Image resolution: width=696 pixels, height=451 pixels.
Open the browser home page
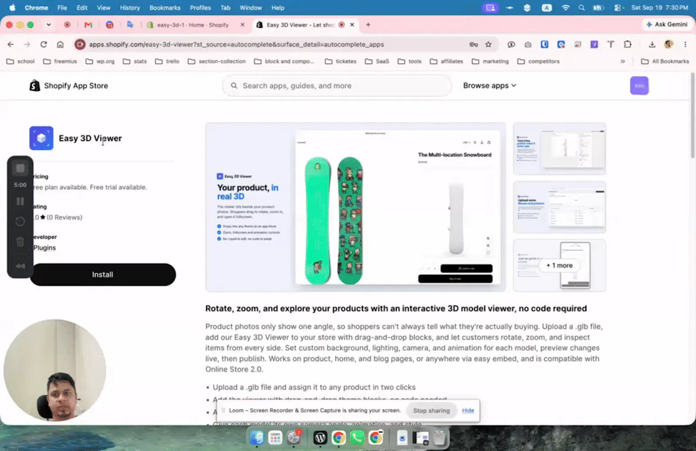click(60, 44)
